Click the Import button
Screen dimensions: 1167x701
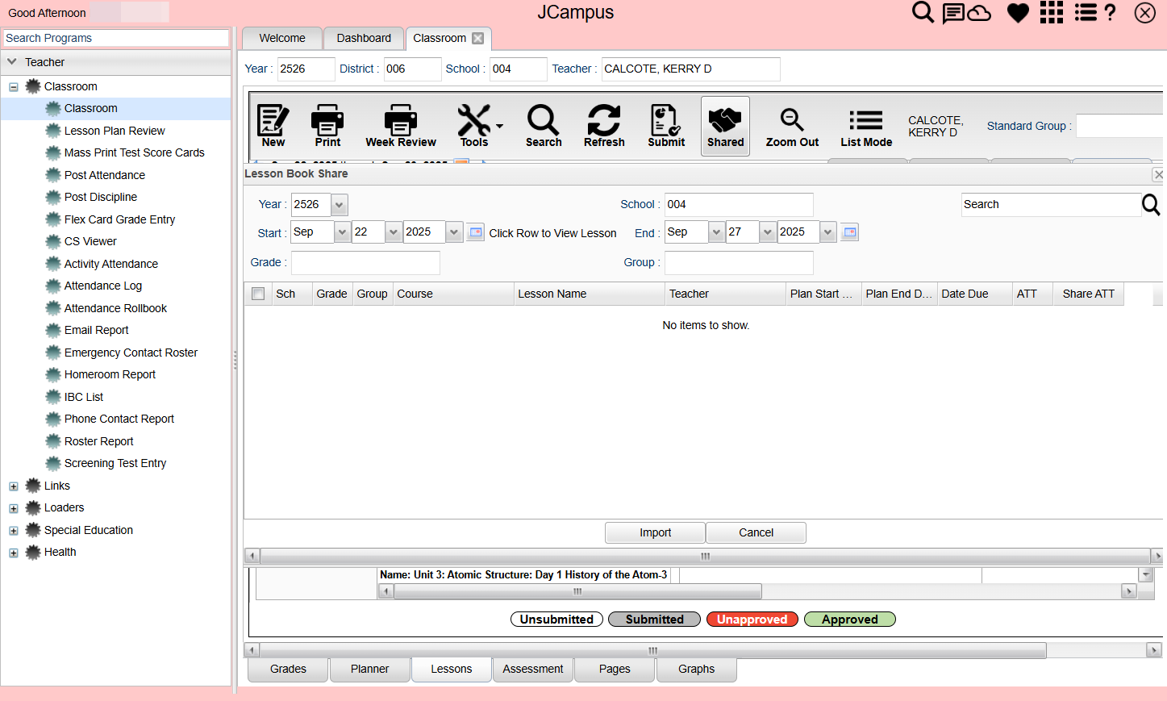coord(655,532)
